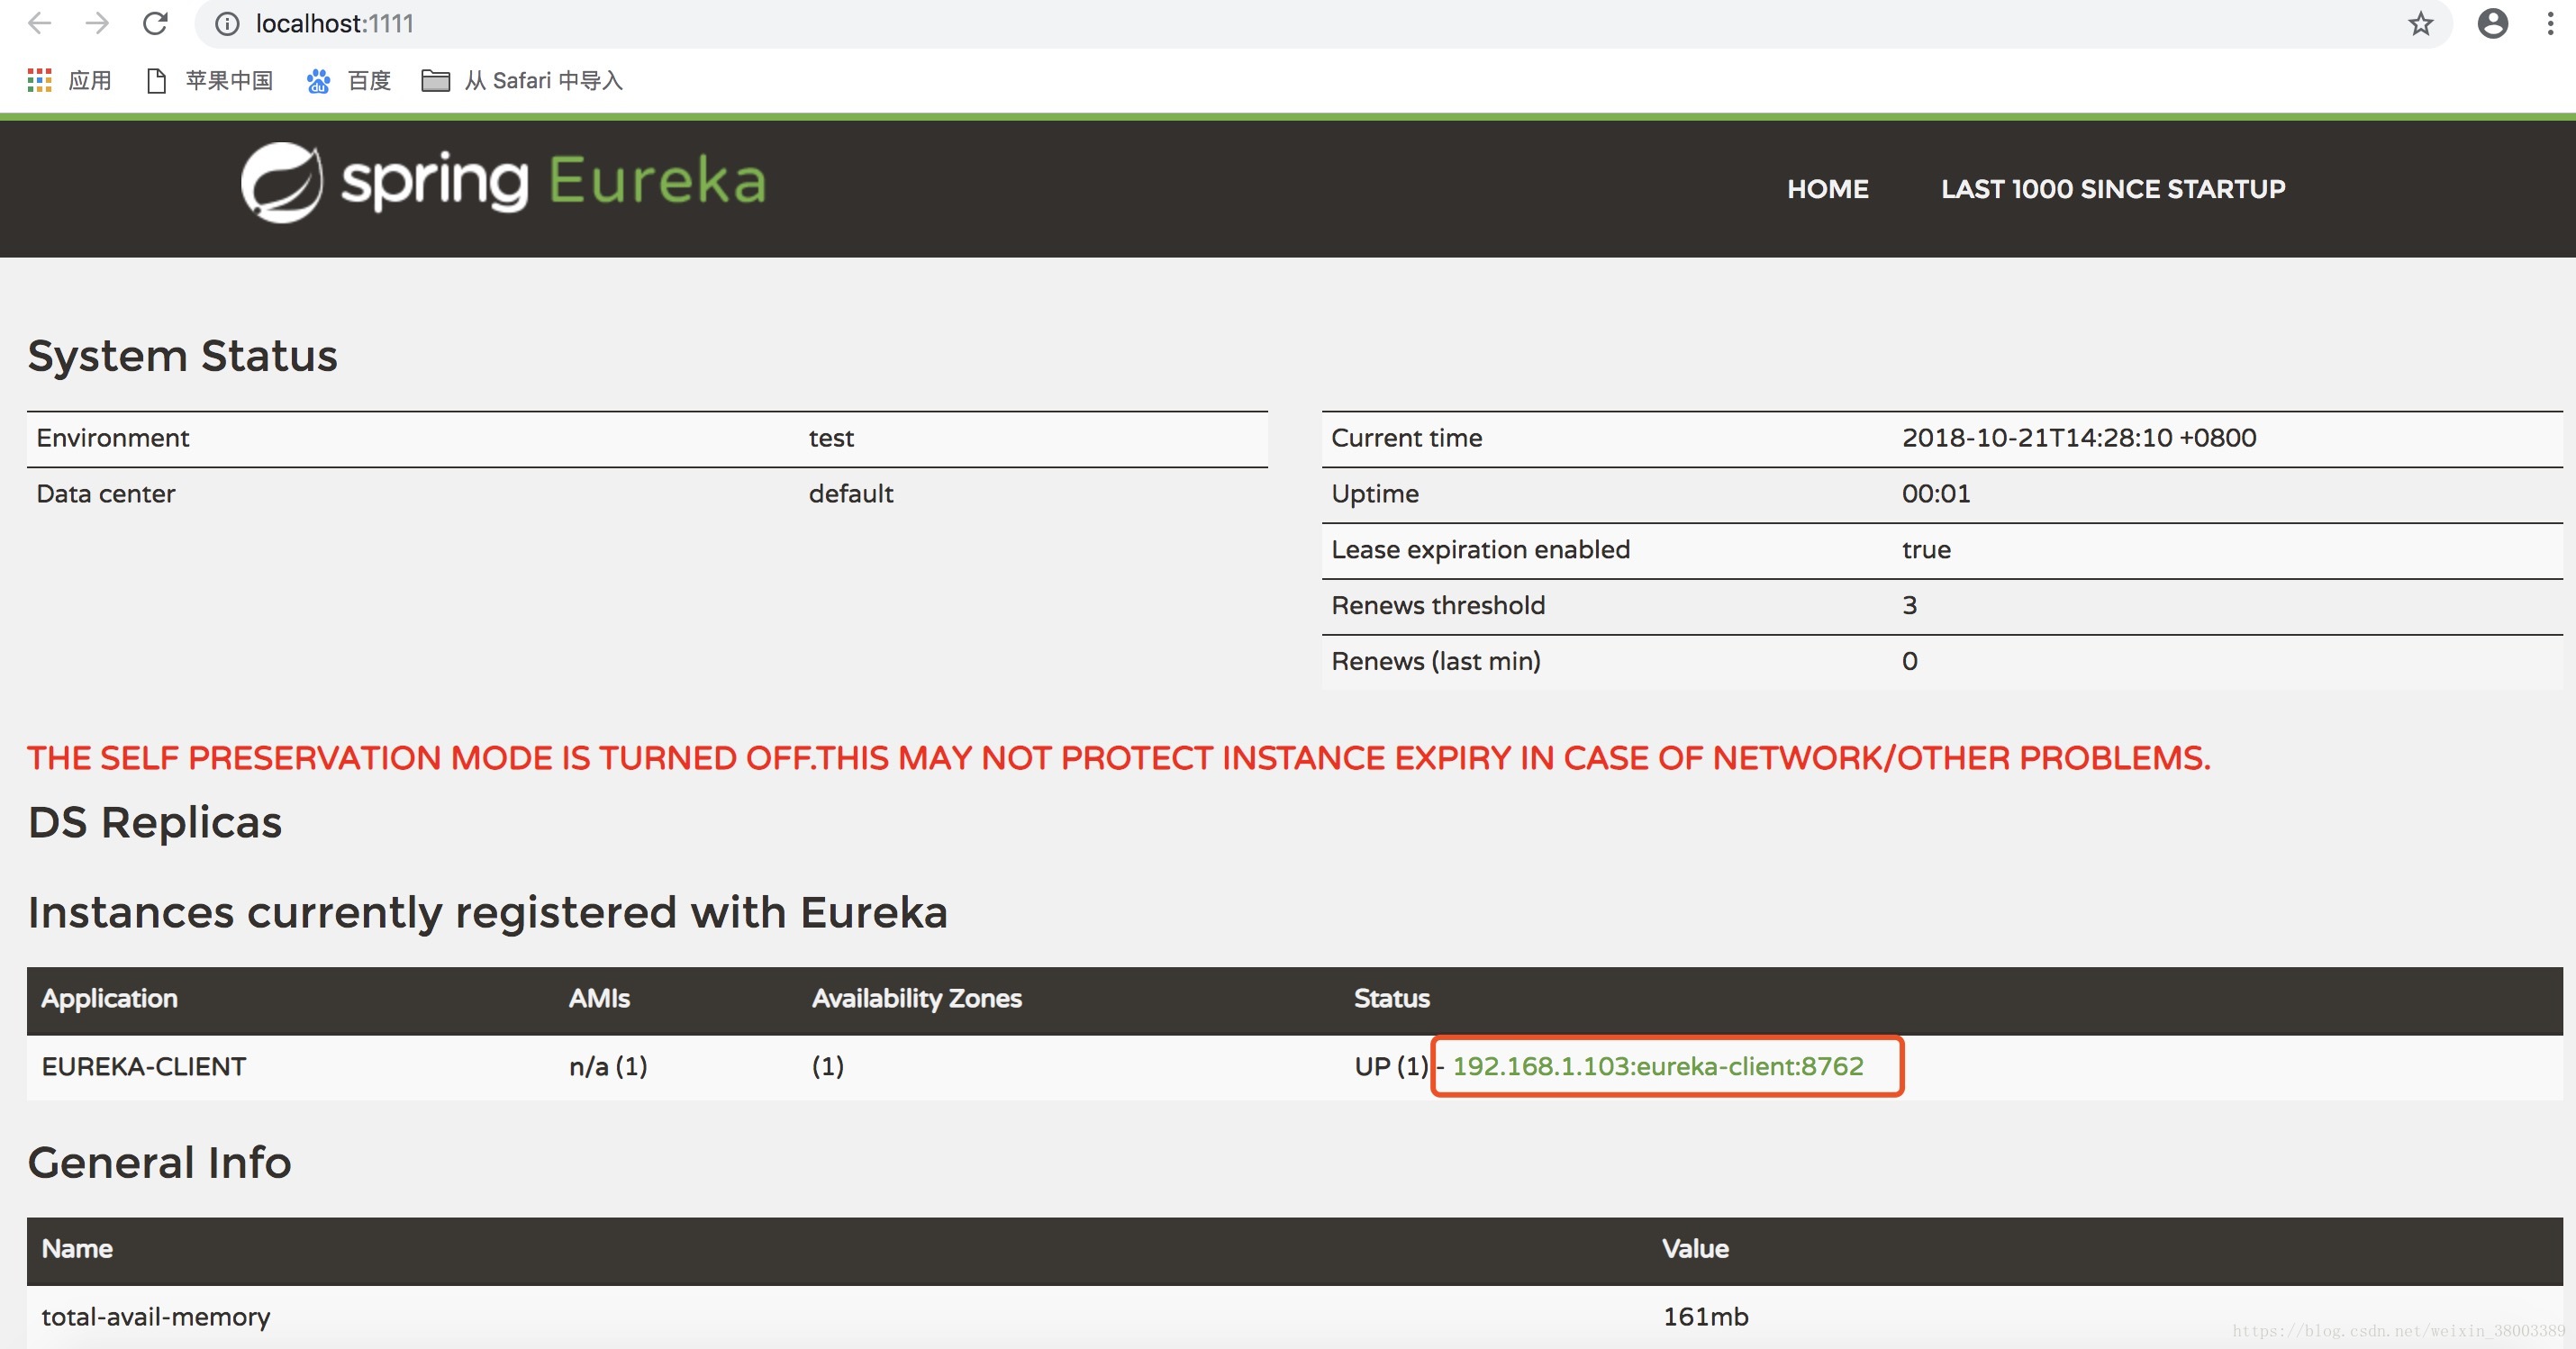Click the General Info heading
This screenshot has width=2576, height=1349.
coord(159,1162)
